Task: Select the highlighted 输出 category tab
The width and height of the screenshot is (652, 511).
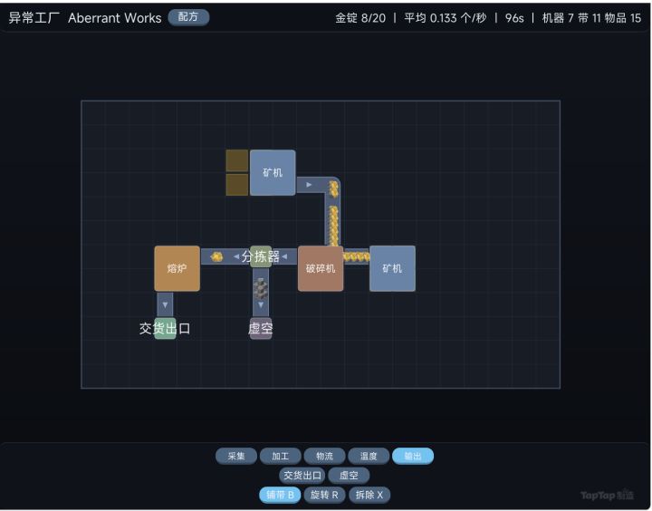Action: [413, 456]
